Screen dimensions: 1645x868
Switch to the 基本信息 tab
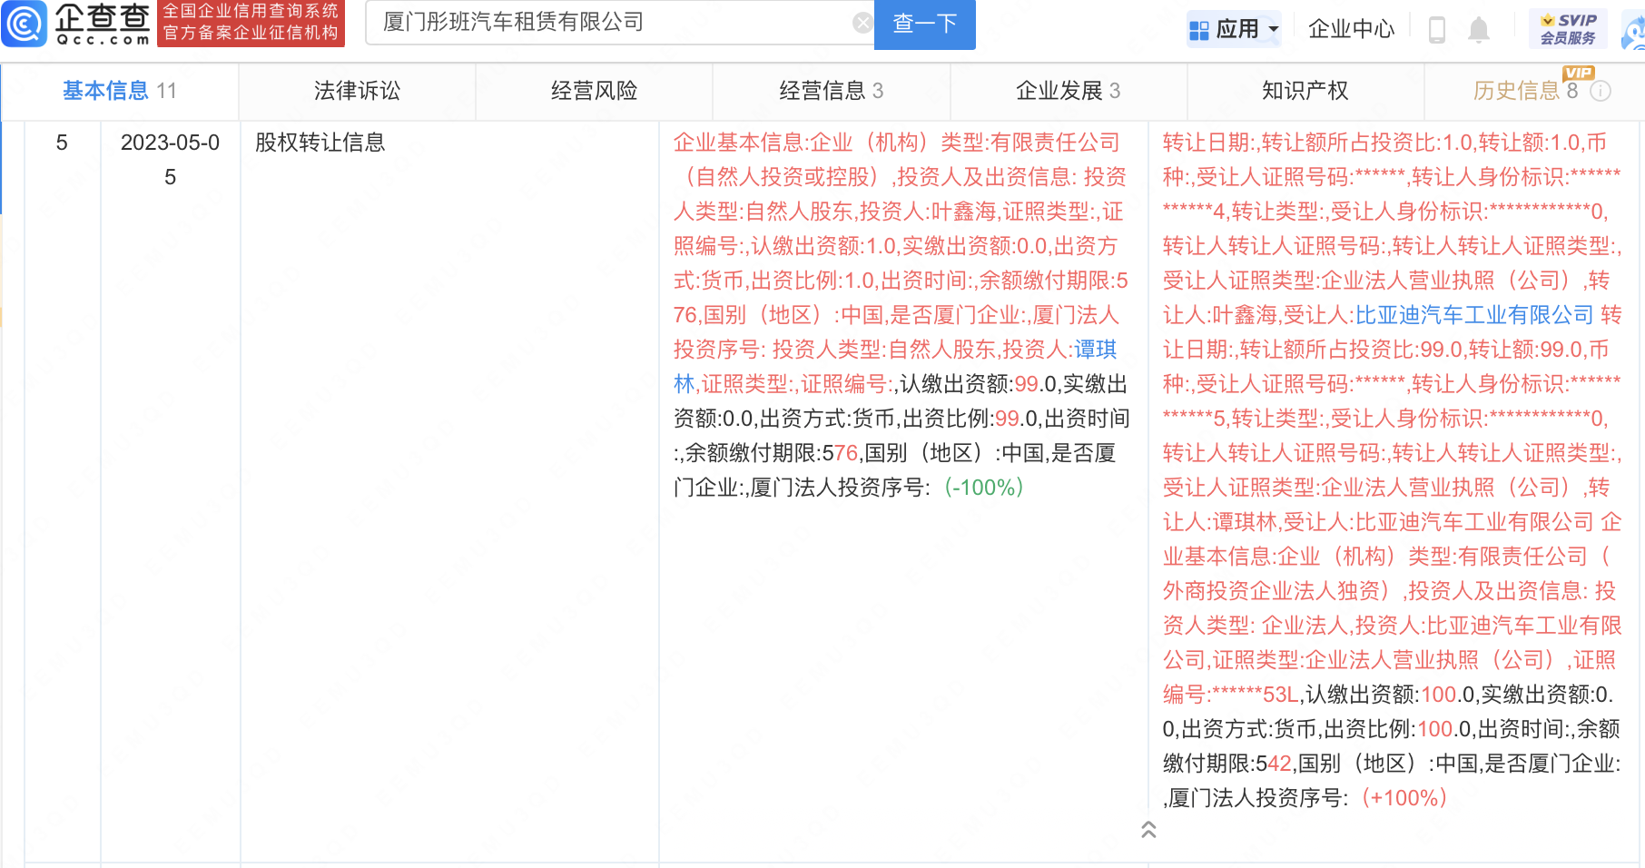(120, 91)
